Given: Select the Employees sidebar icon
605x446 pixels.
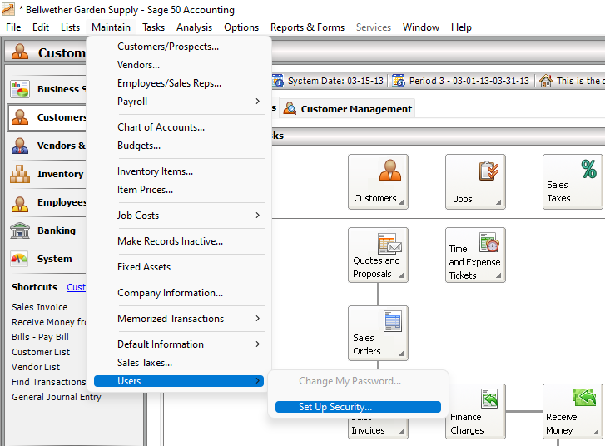Looking at the screenshot, I should [x=20, y=202].
